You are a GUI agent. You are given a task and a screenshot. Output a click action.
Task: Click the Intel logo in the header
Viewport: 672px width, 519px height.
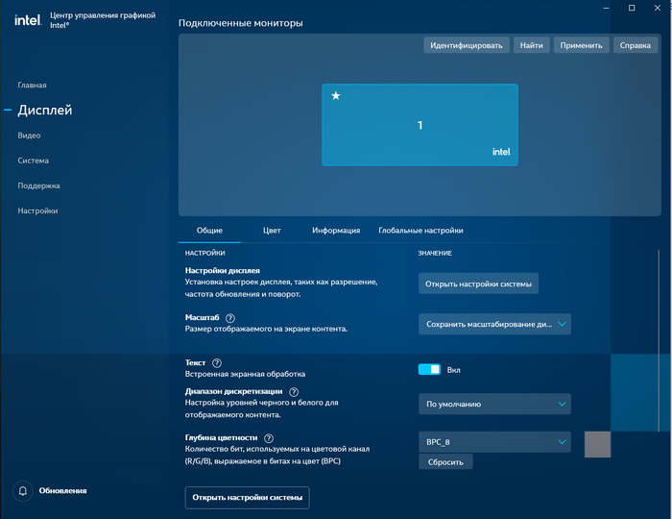tap(28, 20)
